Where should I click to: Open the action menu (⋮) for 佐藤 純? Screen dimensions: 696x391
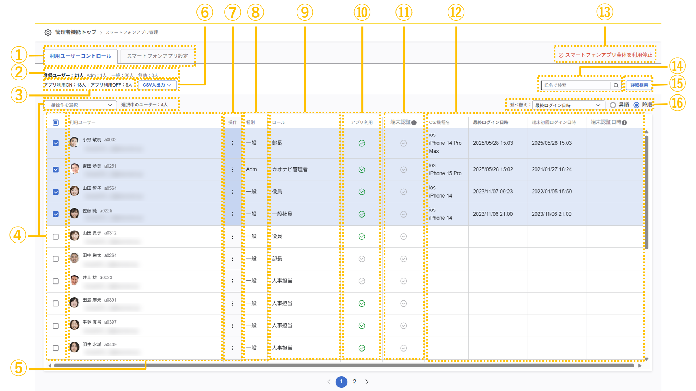(232, 214)
